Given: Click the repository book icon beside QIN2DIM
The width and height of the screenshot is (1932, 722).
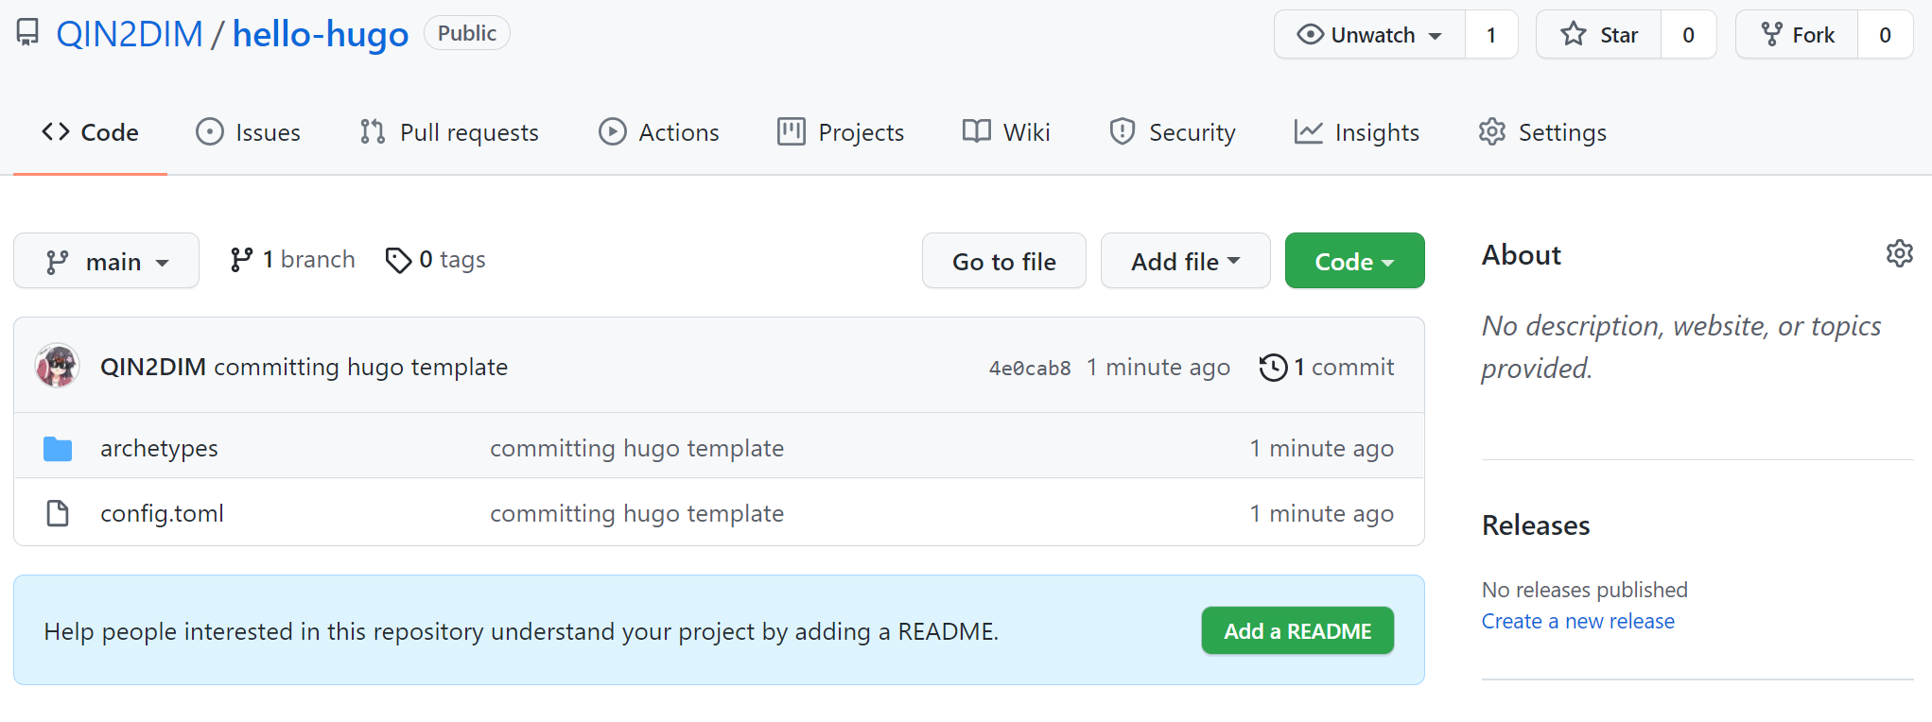Looking at the screenshot, I should 28,33.
